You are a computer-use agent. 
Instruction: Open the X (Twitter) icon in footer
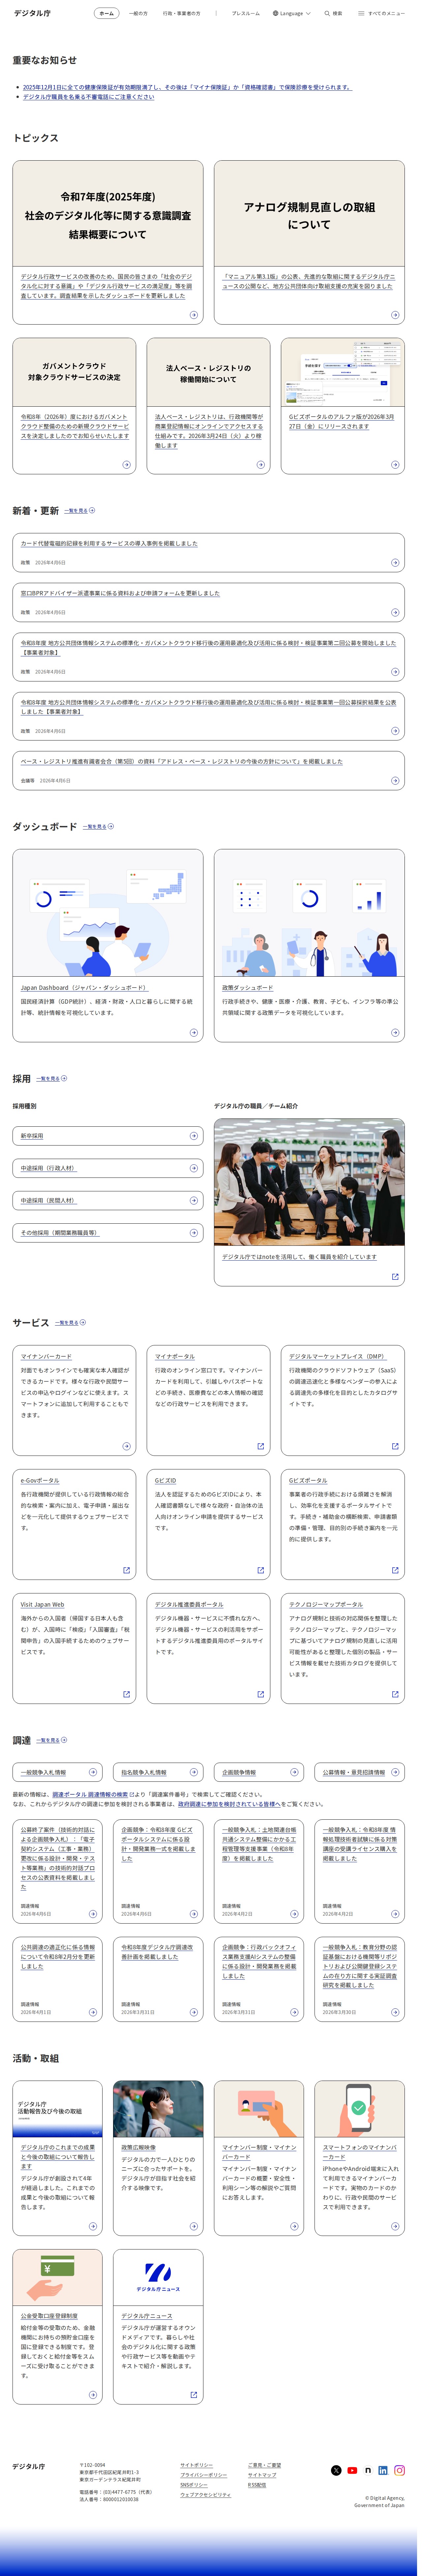coord(336,2470)
